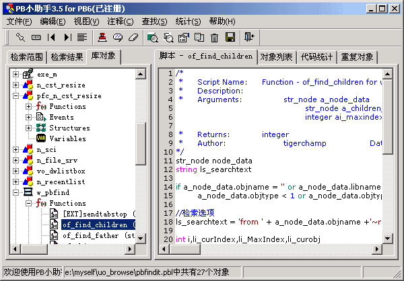
Task: Switch to the 检索结果 tab
Action: coord(67,57)
